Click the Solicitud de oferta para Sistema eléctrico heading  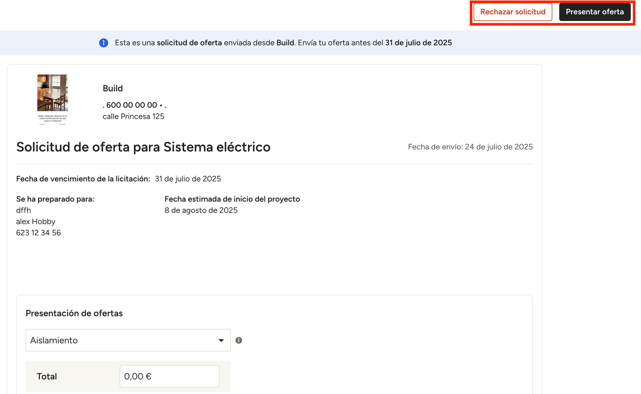[143, 147]
